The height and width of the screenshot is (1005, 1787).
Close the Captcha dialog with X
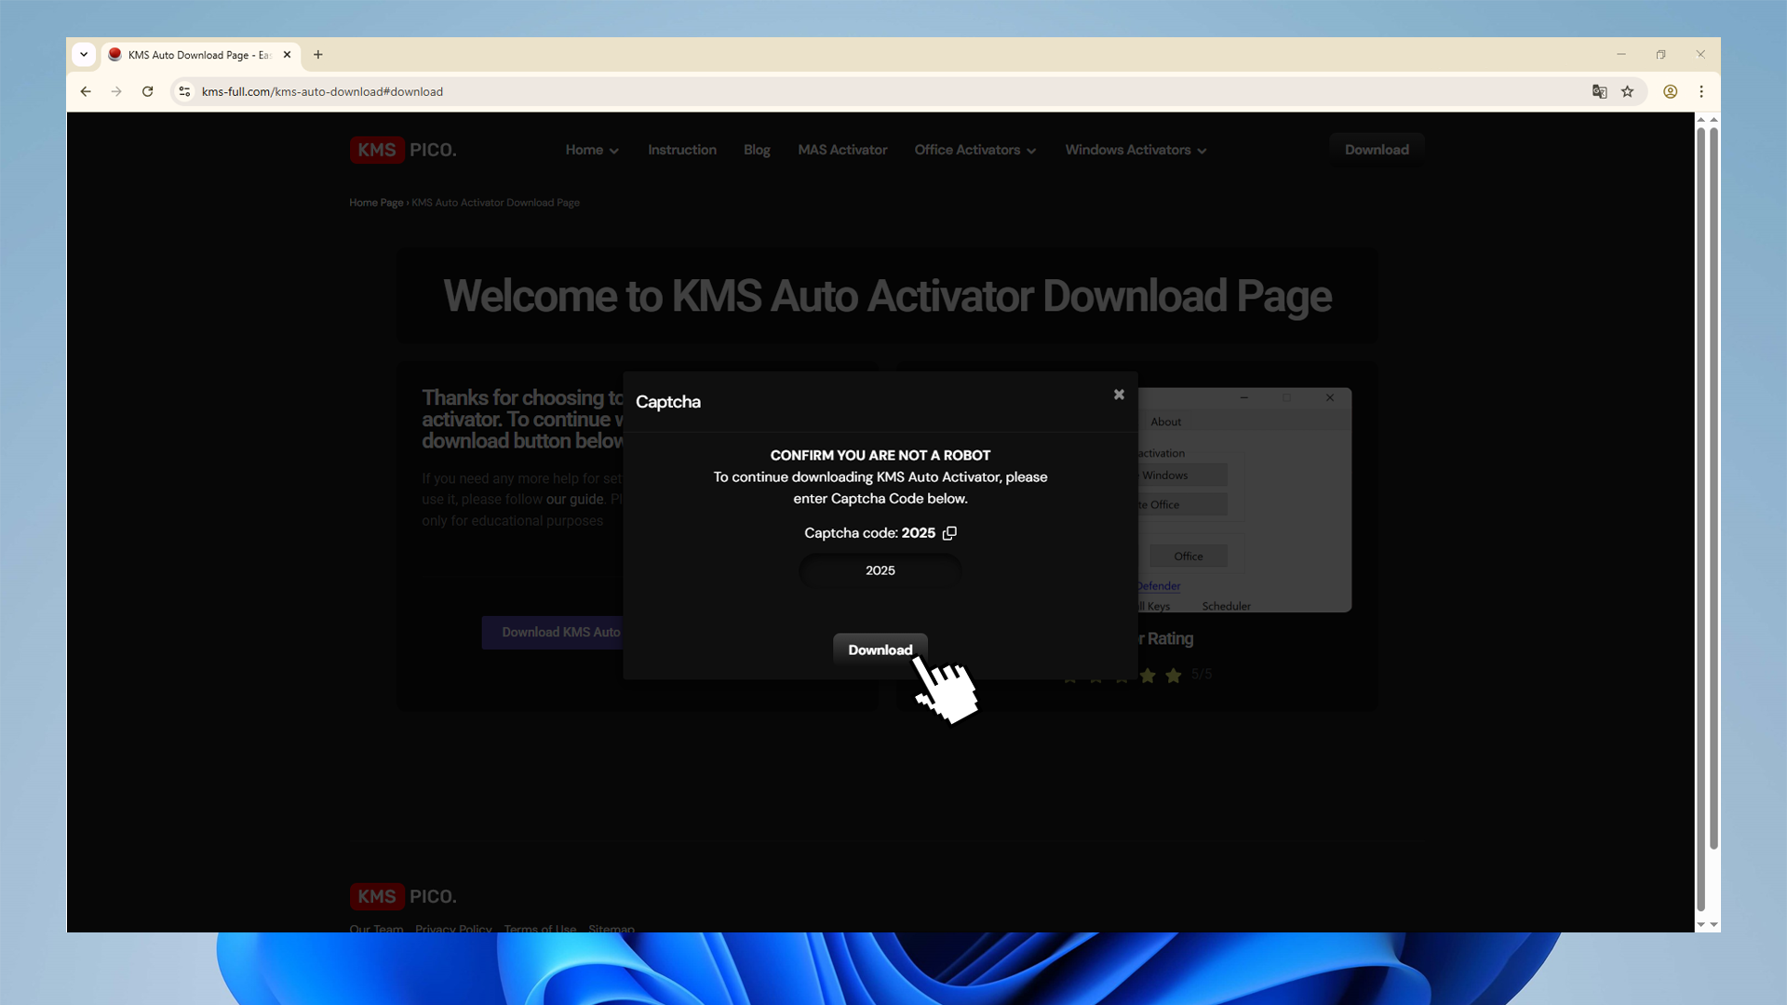tap(1119, 395)
